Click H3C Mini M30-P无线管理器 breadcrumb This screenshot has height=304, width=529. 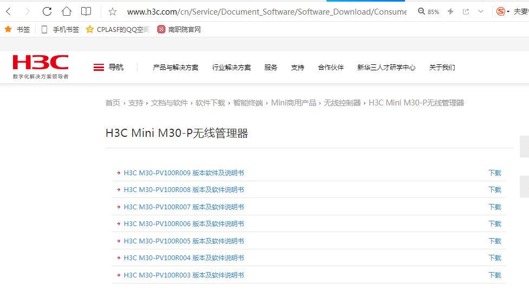tap(416, 103)
